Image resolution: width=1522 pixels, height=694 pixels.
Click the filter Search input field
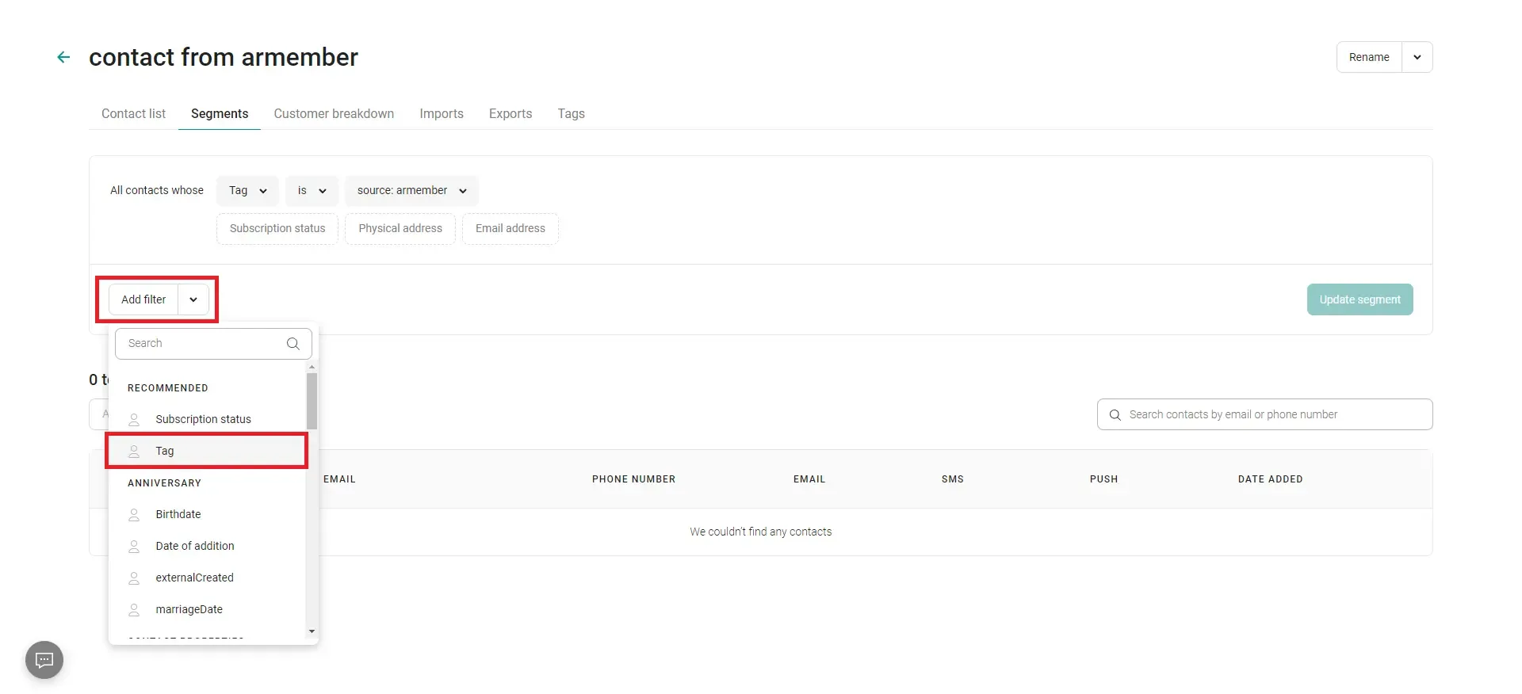click(x=213, y=344)
